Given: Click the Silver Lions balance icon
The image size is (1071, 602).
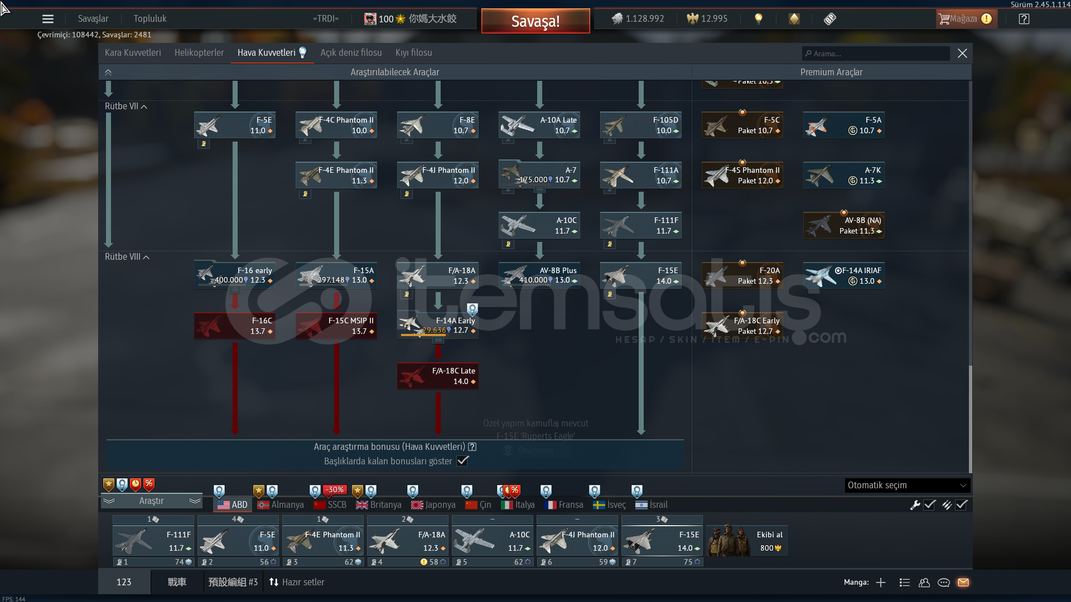Looking at the screenshot, I should 617,19.
